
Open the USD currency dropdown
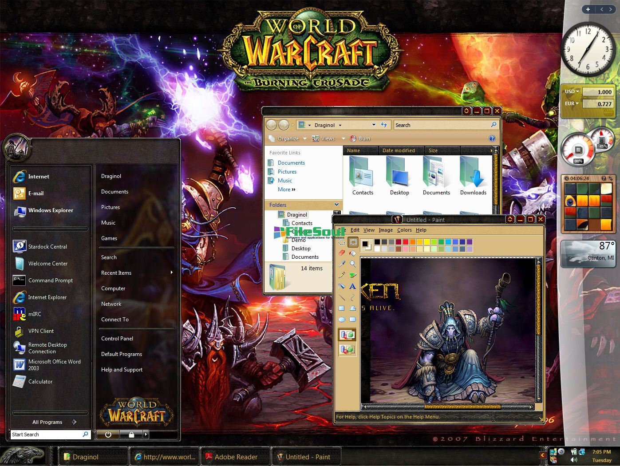pos(572,92)
